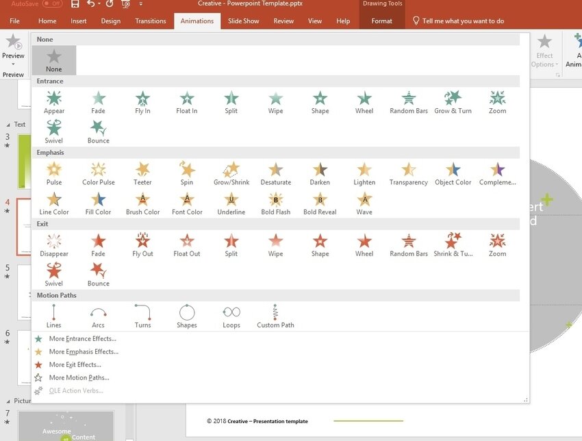The image size is (582, 441).
Task: Apply the Bold Flash emphasis effect
Action: click(276, 203)
